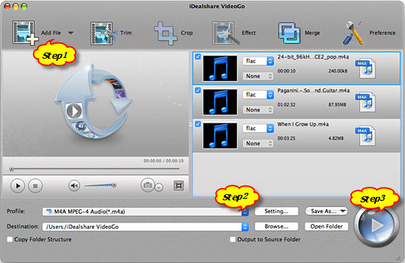Screen dimensions: 405x263
Task: Click the Open Folder button
Action: (x=327, y=227)
